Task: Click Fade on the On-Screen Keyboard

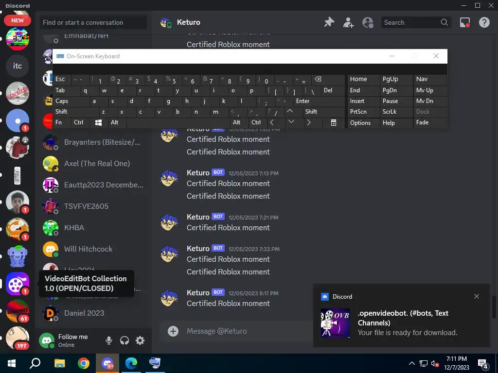Action: tap(430, 122)
